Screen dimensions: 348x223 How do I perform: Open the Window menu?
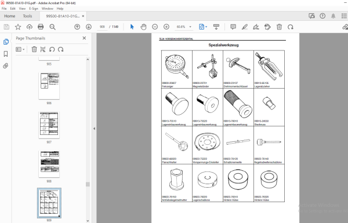(x=48, y=9)
